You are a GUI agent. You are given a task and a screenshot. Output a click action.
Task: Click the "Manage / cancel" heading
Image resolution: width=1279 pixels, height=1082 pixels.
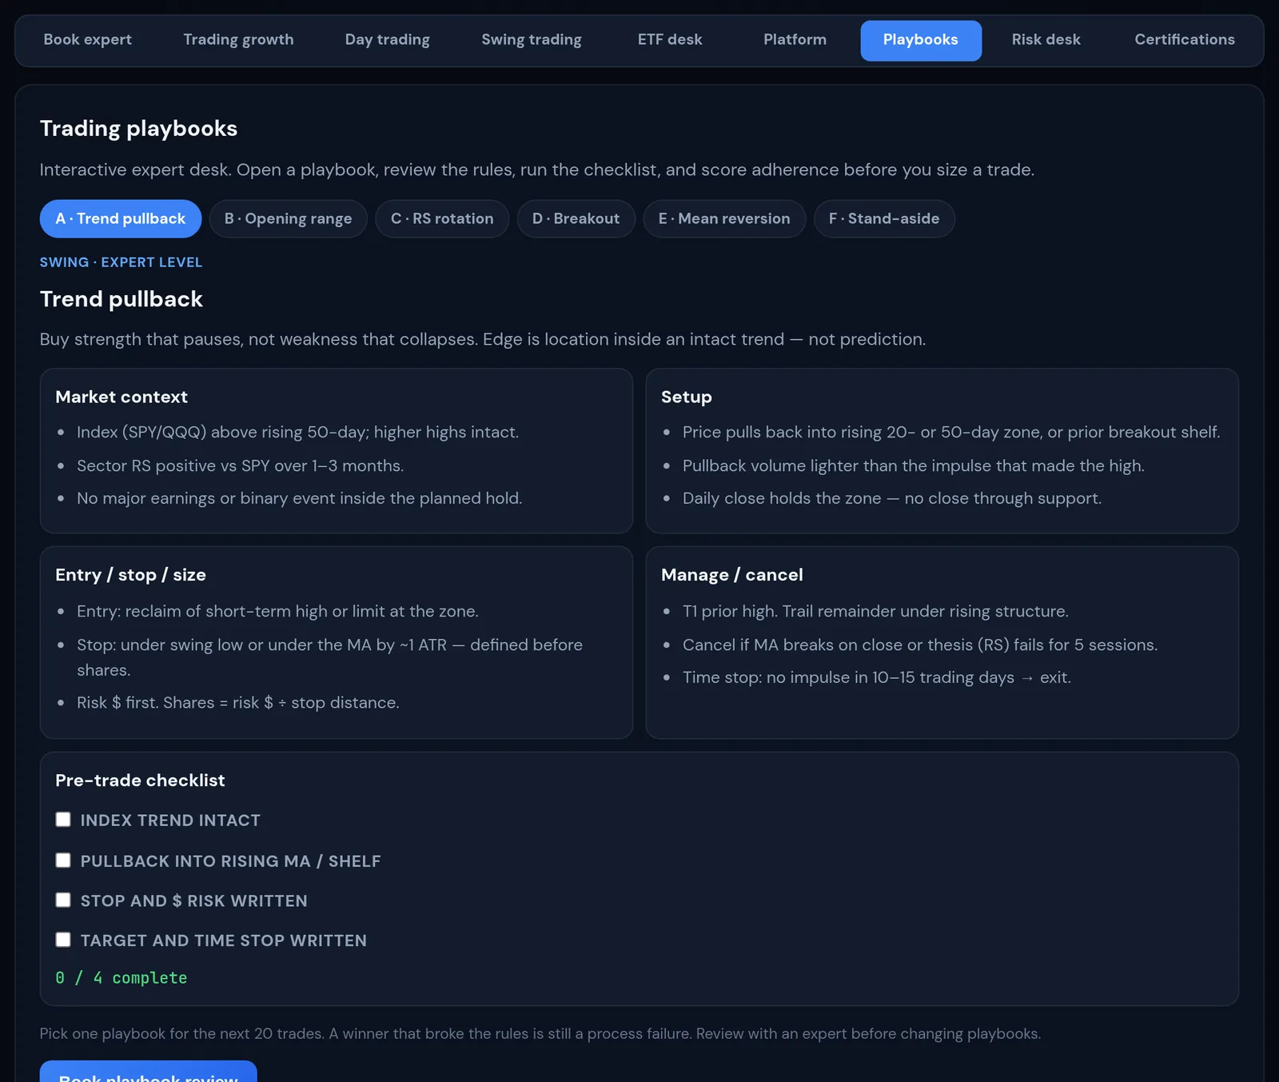coord(732,575)
